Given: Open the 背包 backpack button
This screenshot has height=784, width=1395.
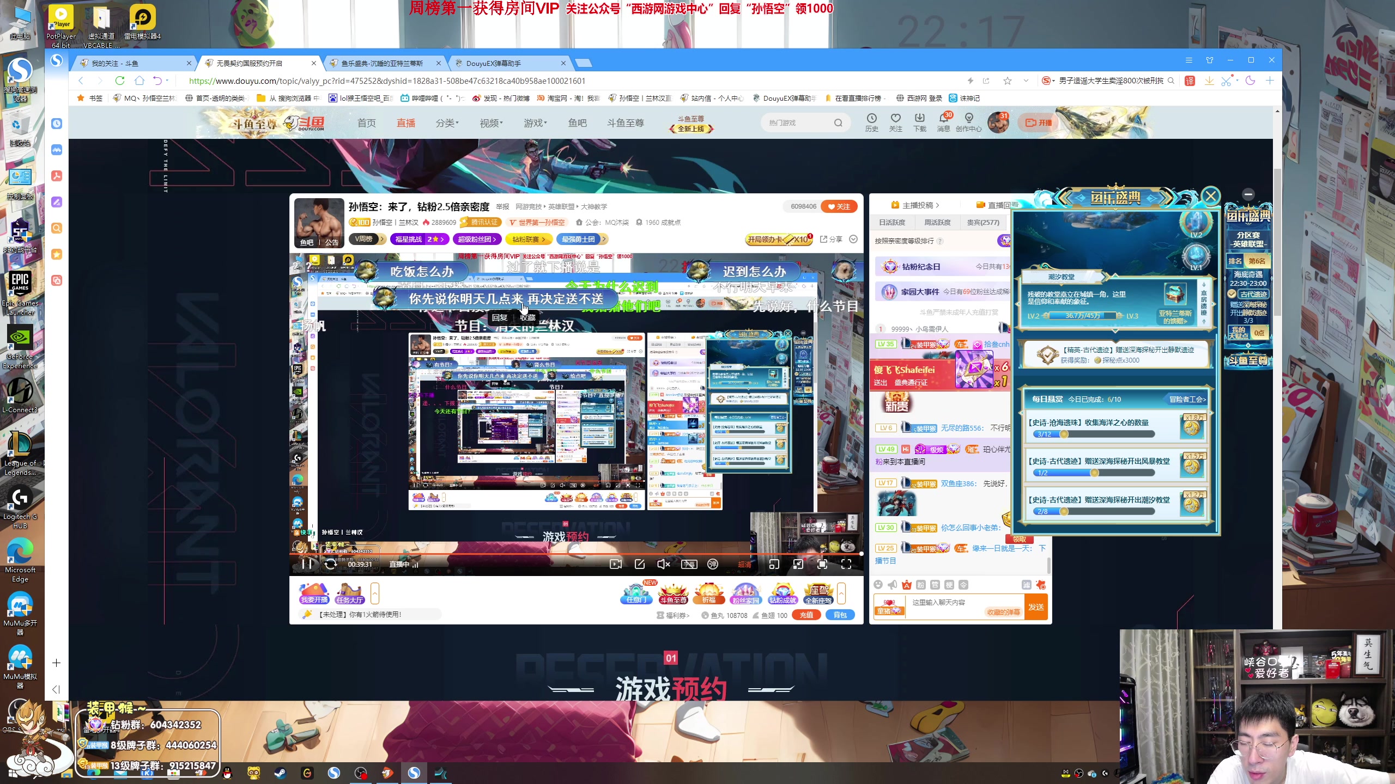Looking at the screenshot, I should [840, 615].
